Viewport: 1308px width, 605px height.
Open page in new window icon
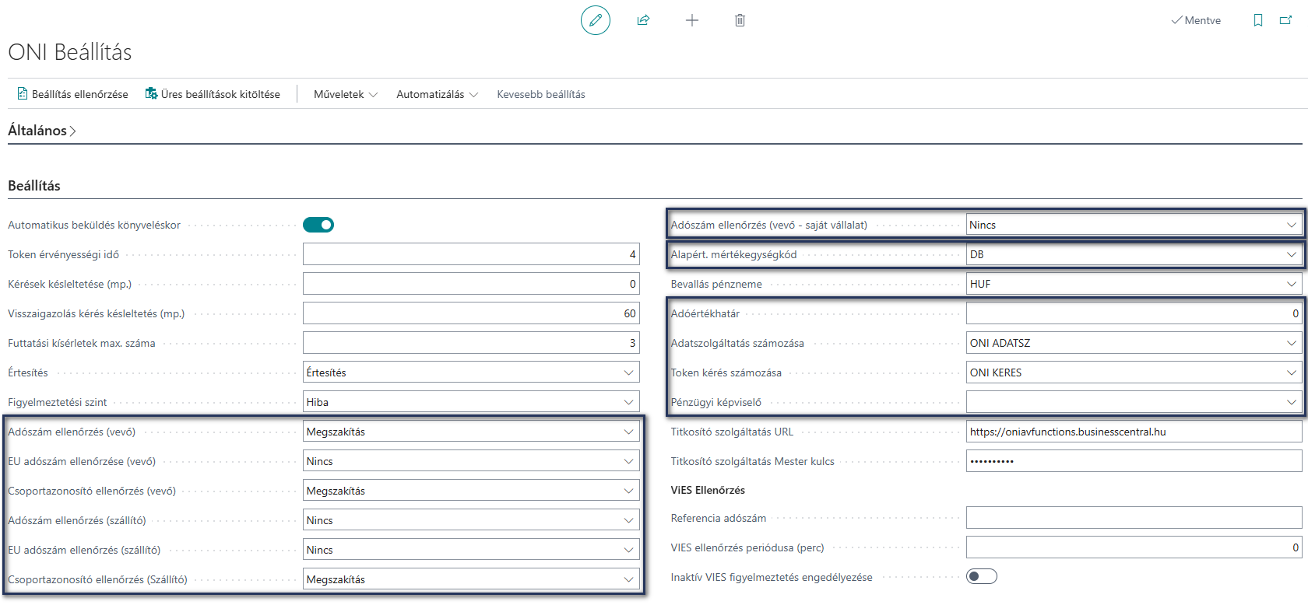tap(1286, 20)
